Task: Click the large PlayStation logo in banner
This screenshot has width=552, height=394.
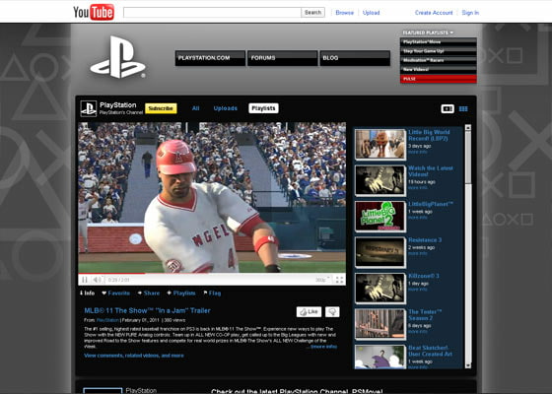Action: (x=118, y=57)
